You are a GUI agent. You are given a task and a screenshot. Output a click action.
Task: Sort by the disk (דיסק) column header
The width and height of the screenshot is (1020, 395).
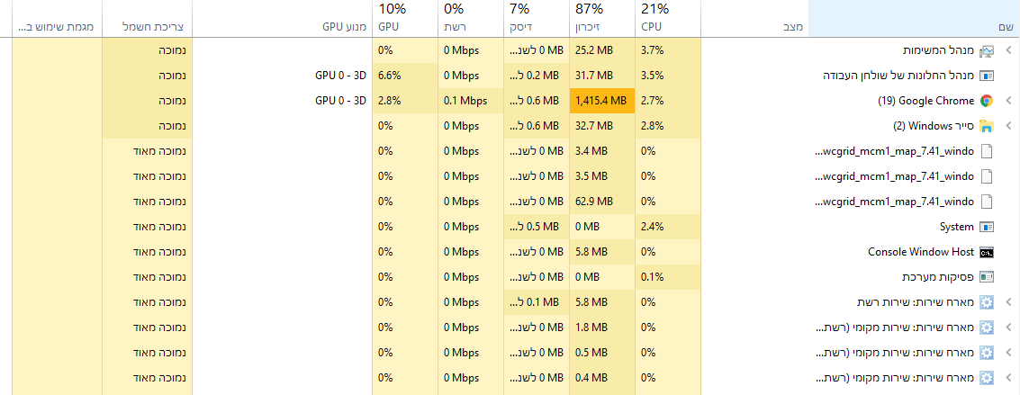[x=537, y=19]
